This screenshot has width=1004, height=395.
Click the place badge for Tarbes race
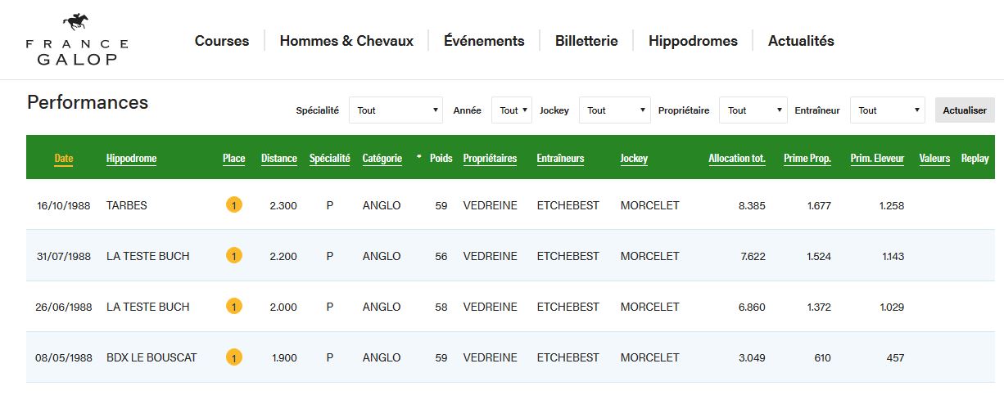tap(234, 205)
